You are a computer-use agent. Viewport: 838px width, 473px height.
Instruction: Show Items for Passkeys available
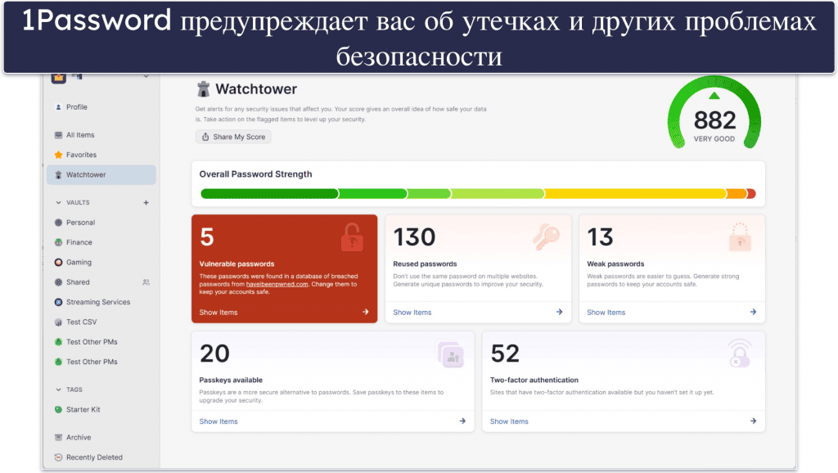tap(219, 421)
